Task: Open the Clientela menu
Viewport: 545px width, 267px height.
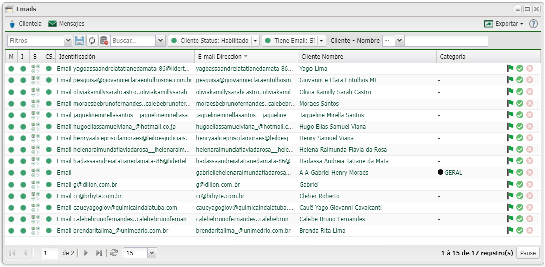Action: (x=25, y=24)
